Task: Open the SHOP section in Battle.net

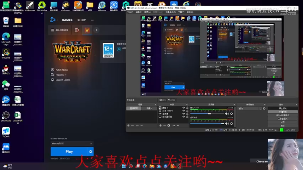Action: [x=81, y=20]
